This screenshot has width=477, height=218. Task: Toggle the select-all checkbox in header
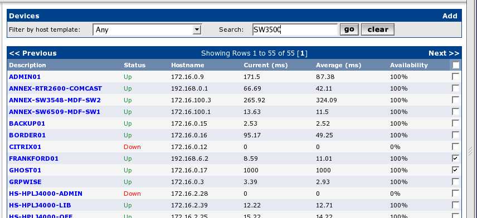pos(456,65)
